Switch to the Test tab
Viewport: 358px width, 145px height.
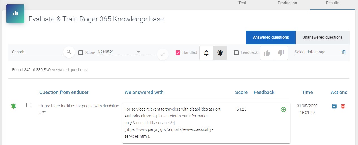[x=242, y=3]
